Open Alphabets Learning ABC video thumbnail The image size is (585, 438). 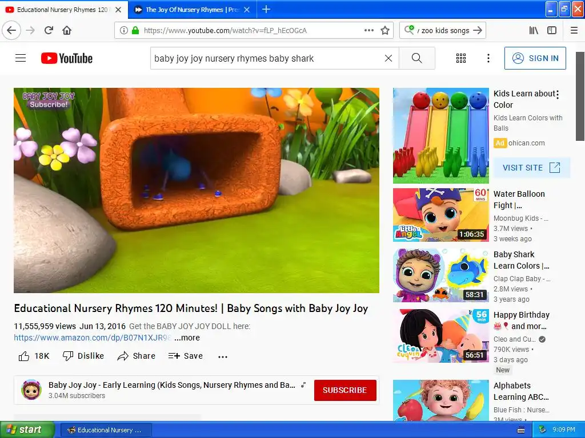click(440, 400)
